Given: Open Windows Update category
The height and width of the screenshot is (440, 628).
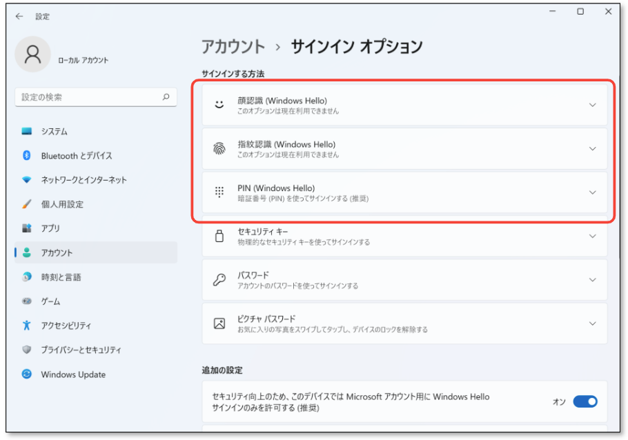Looking at the screenshot, I should (x=96, y=374).
